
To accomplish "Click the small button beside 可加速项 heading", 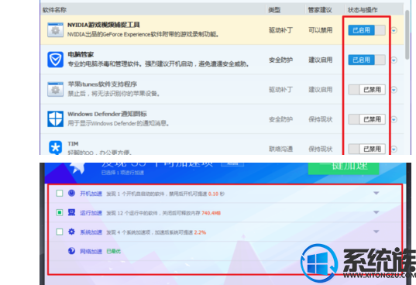I will (x=232, y=164).
